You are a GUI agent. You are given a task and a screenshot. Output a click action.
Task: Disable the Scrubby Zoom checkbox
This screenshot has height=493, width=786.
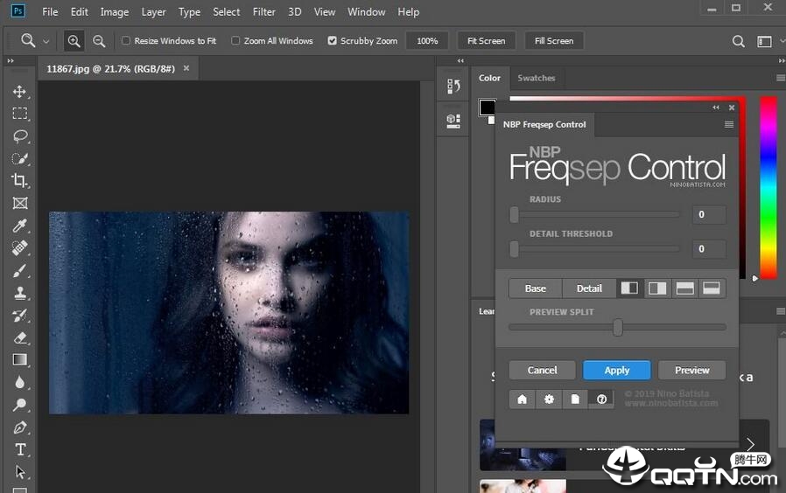(x=332, y=41)
